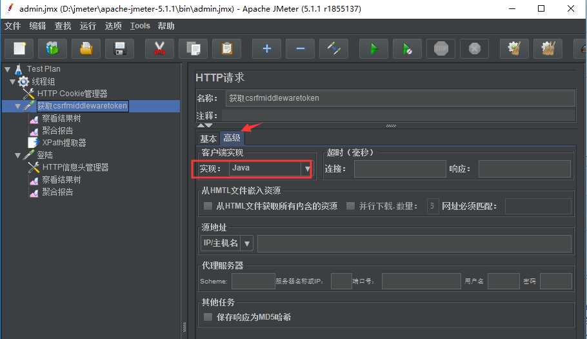Click the XPath提取器 icon
The height and width of the screenshot is (339, 587).
(x=34, y=143)
